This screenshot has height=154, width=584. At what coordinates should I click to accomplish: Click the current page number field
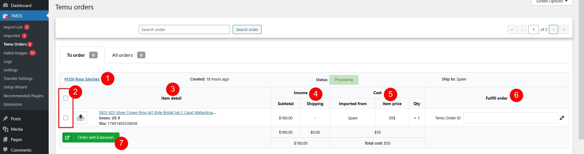534,29
